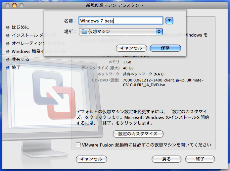230x171 pixels.
Task: Click the ディスク サイズ (最大) label
Action: [x=100, y=68]
